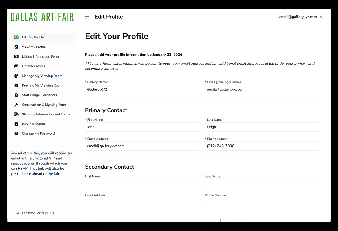The height and width of the screenshot is (231, 338).
Task: Click the Dallas Art Fair logo
Action: tap(42, 17)
